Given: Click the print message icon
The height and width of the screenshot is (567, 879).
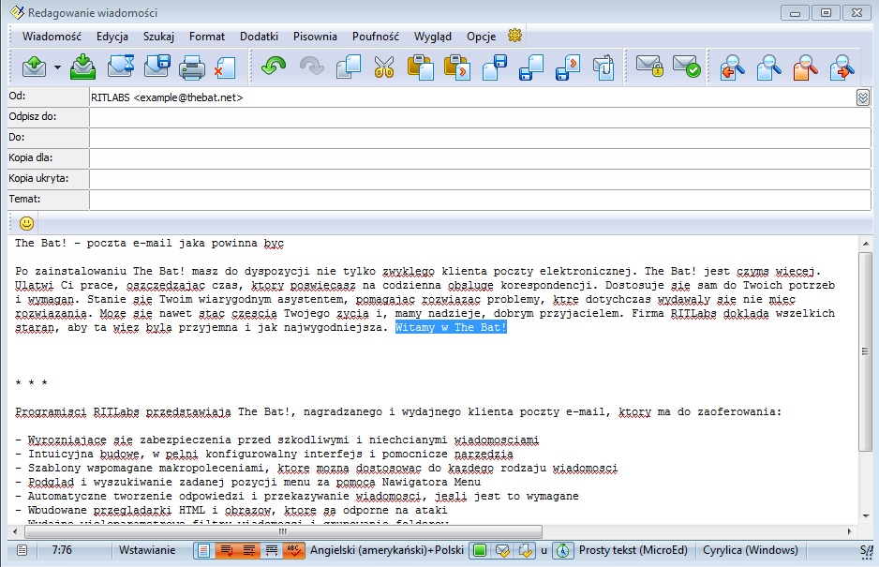Looking at the screenshot, I should (191, 67).
